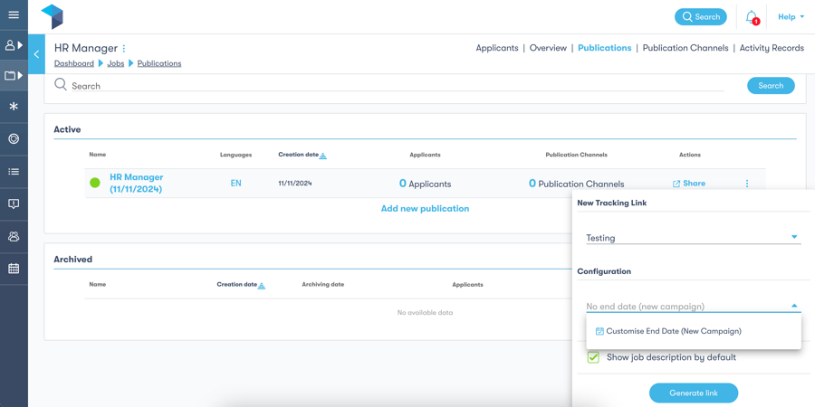Open the user profile sidebar icon

(x=14, y=45)
